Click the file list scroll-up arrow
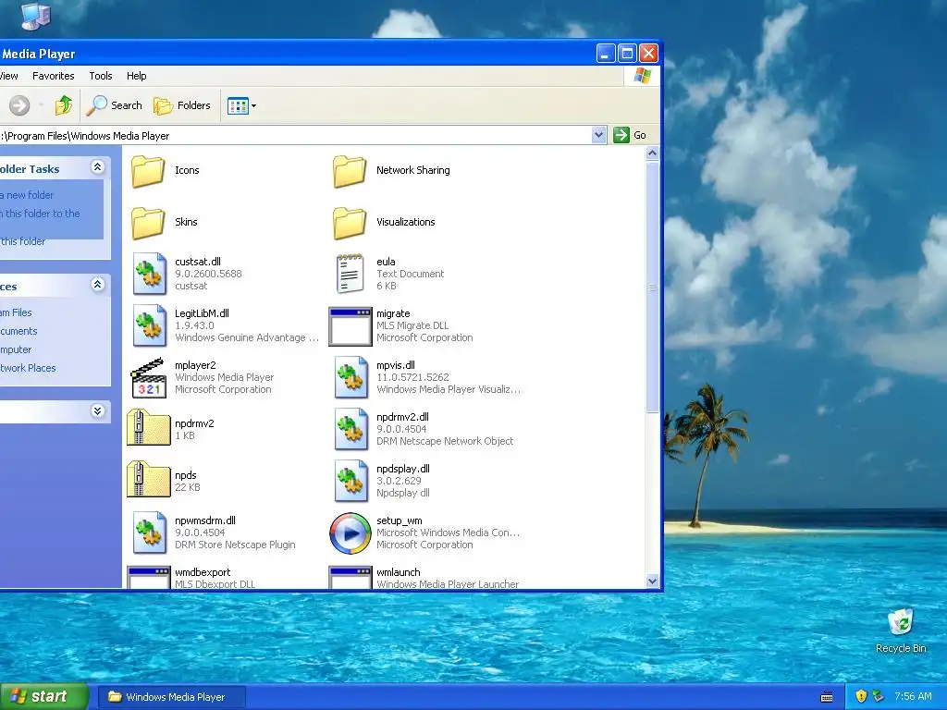The height and width of the screenshot is (710, 947). (652, 153)
